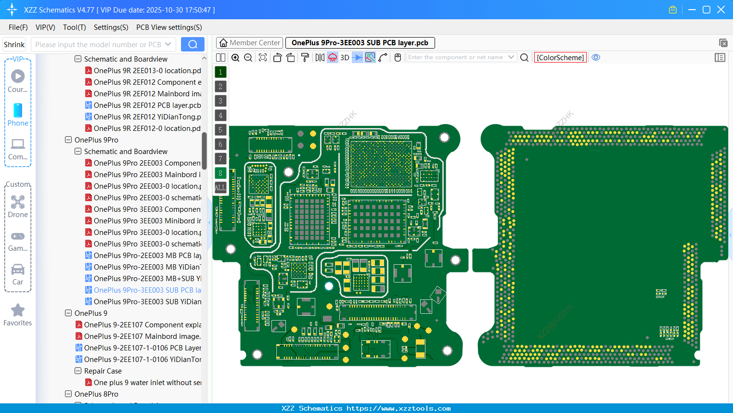Switch to PCB layer 3

click(220, 101)
